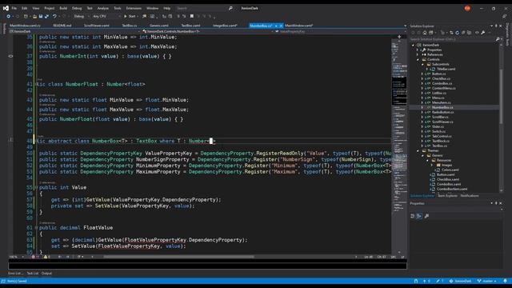The width and height of the screenshot is (512, 288).
Task: Click the search icon in Solution Explorer search box
Action: coord(498,39)
